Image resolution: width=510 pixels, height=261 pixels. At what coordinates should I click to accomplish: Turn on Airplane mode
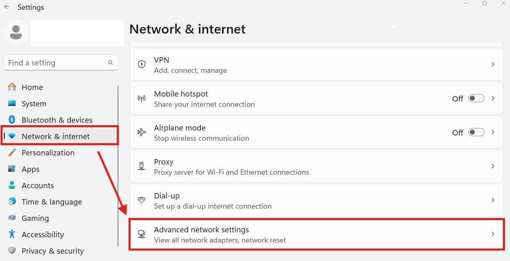click(476, 132)
